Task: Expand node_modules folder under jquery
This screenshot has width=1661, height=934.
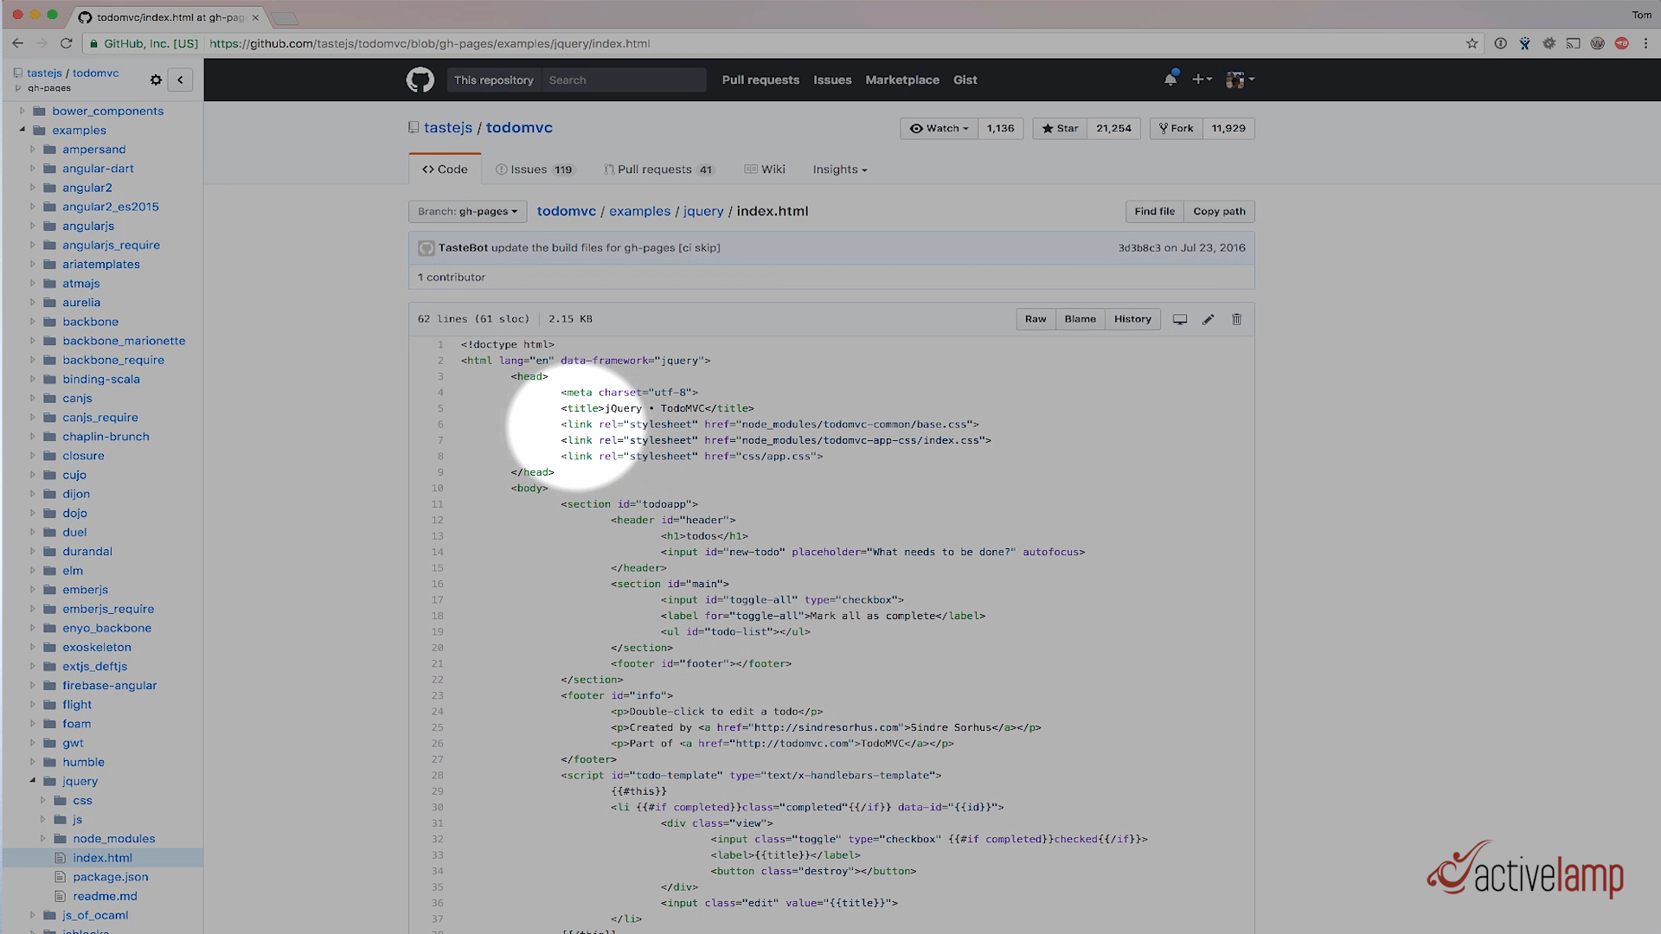Action: click(x=43, y=838)
